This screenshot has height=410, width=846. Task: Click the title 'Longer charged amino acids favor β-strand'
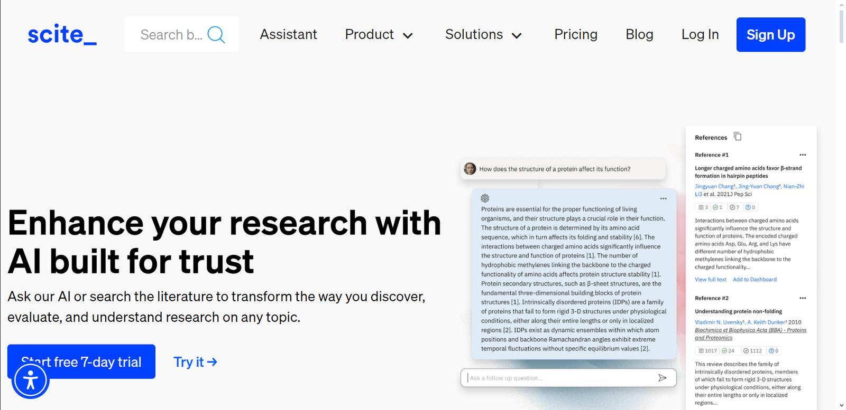748,172
